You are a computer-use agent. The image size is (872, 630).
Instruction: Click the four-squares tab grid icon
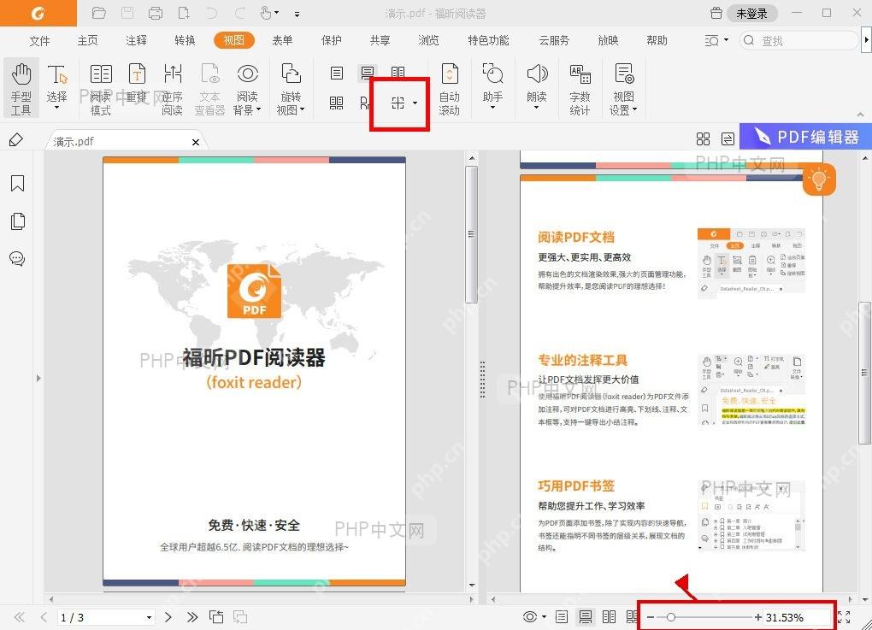point(703,139)
